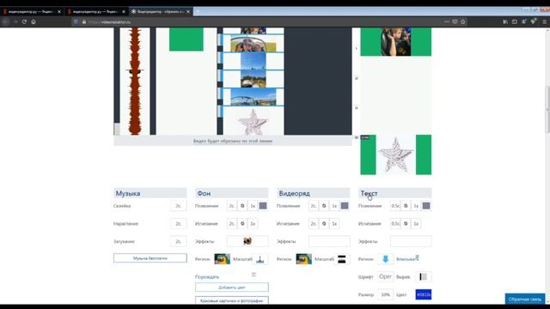Screen dimensions: 550x309
Task: Click the clock icon in Текст Исчезание row
Action: [x=406, y=223]
